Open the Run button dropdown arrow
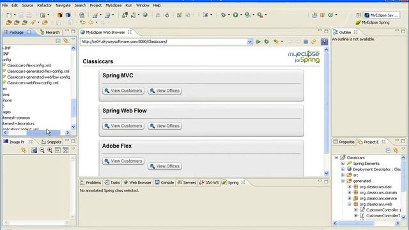Screen dimensions: 409x230 [241, 15]
